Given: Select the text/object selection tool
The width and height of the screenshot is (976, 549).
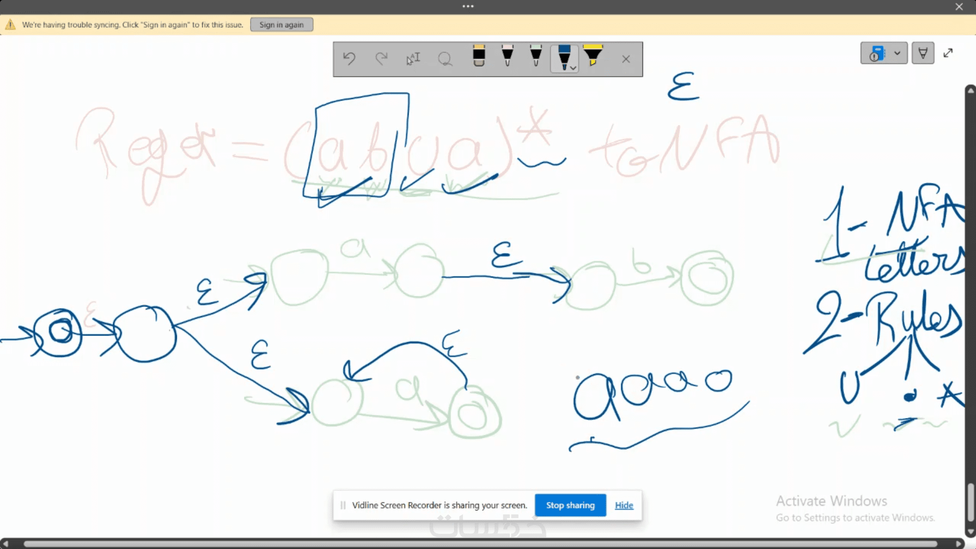Looking at the screenshot, I should [413, 59].
